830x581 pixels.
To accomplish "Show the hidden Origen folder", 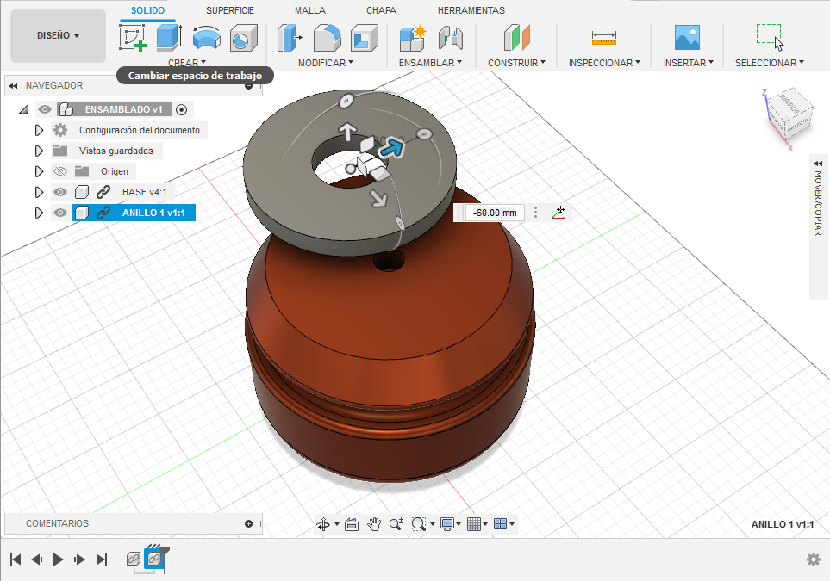I will (60, 171).
